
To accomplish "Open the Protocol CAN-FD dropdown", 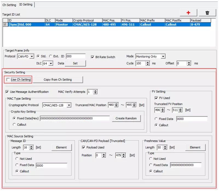I will coord(32,56).
